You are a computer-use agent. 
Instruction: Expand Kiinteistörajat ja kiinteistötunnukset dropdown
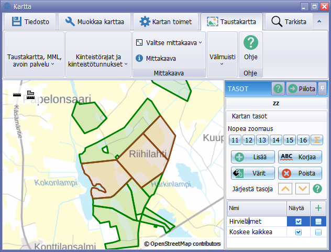point(98,54)
